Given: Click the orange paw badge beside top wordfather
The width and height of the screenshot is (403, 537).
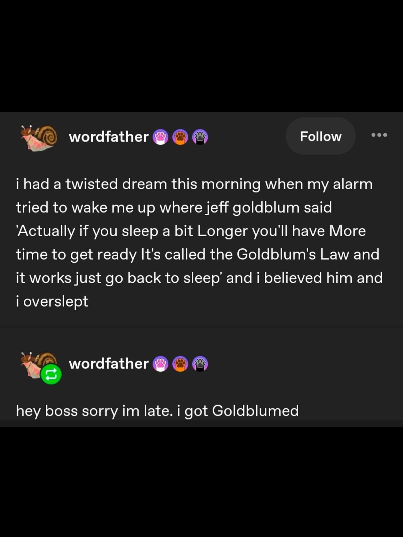Looking at the screenshot, I should [x=180, y=137].
